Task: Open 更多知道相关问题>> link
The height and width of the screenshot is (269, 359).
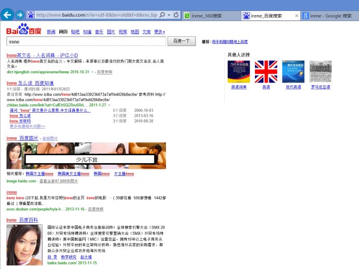Action: (x=28, y=126)
